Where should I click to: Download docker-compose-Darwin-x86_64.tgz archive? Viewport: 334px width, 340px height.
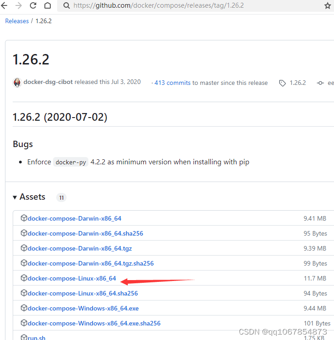80,248
